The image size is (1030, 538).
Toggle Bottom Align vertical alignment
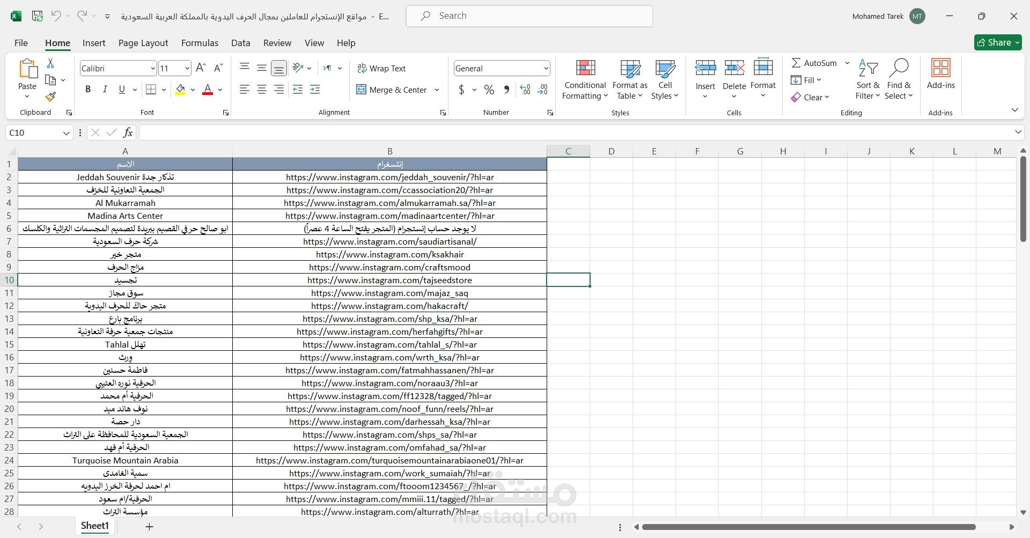tap(279, 68)
